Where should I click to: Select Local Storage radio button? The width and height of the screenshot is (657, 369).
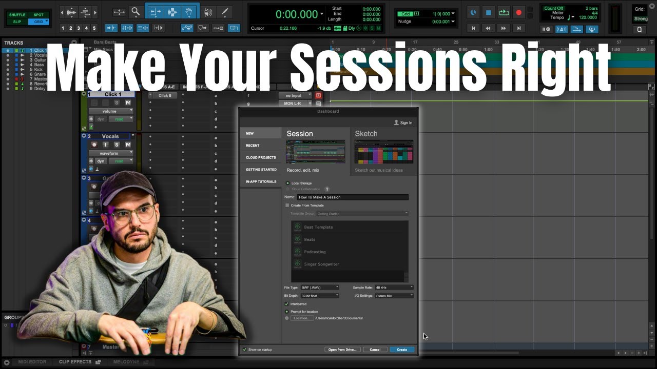coord(287,183)
